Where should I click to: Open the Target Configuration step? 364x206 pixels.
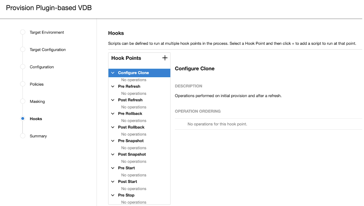48,50
